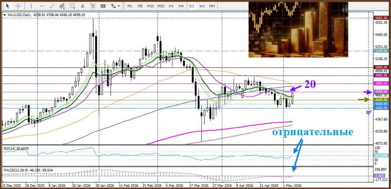Select the Draw Text (A) tool
391x189 pixels.
(83, 6)
